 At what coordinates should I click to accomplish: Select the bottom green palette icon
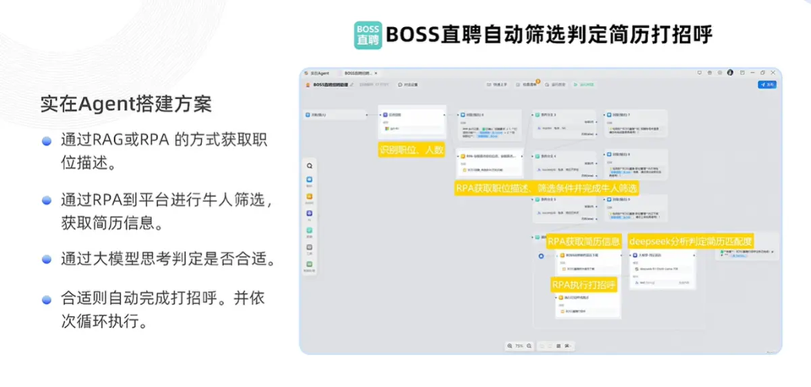point(309,264)
